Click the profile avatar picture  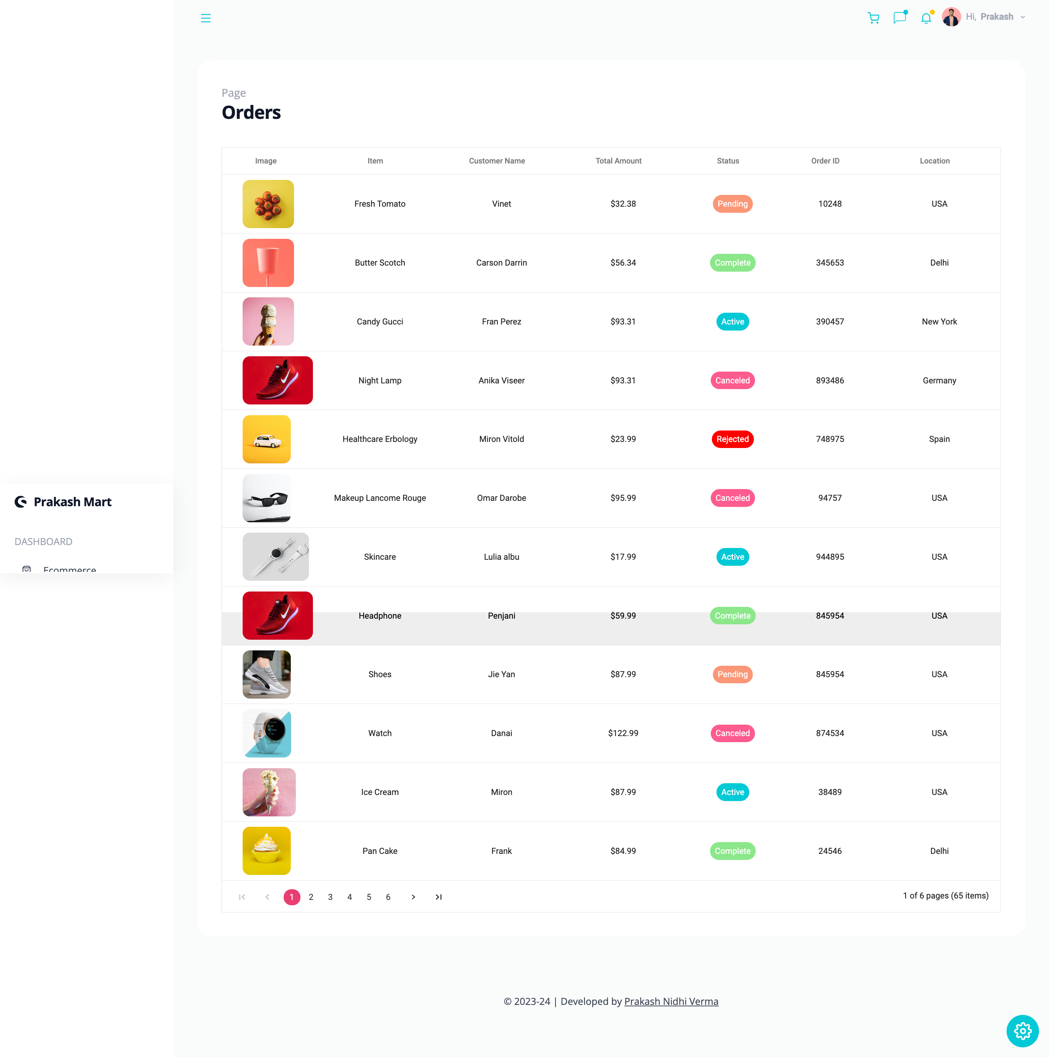[x=951, y=17]
